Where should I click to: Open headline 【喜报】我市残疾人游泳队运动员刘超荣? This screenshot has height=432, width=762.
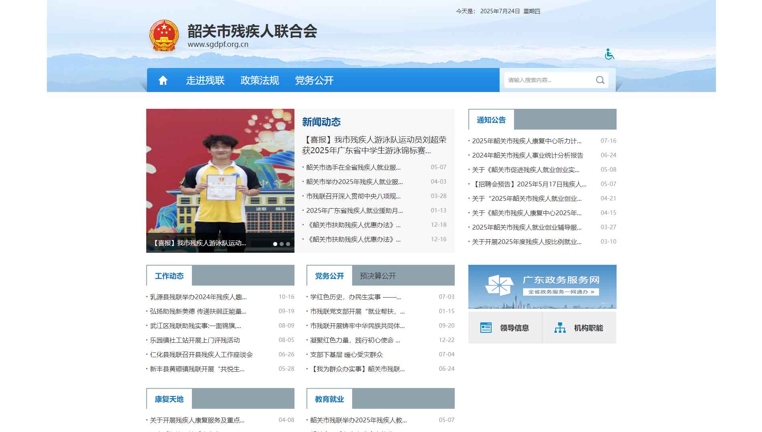[374, 145]
